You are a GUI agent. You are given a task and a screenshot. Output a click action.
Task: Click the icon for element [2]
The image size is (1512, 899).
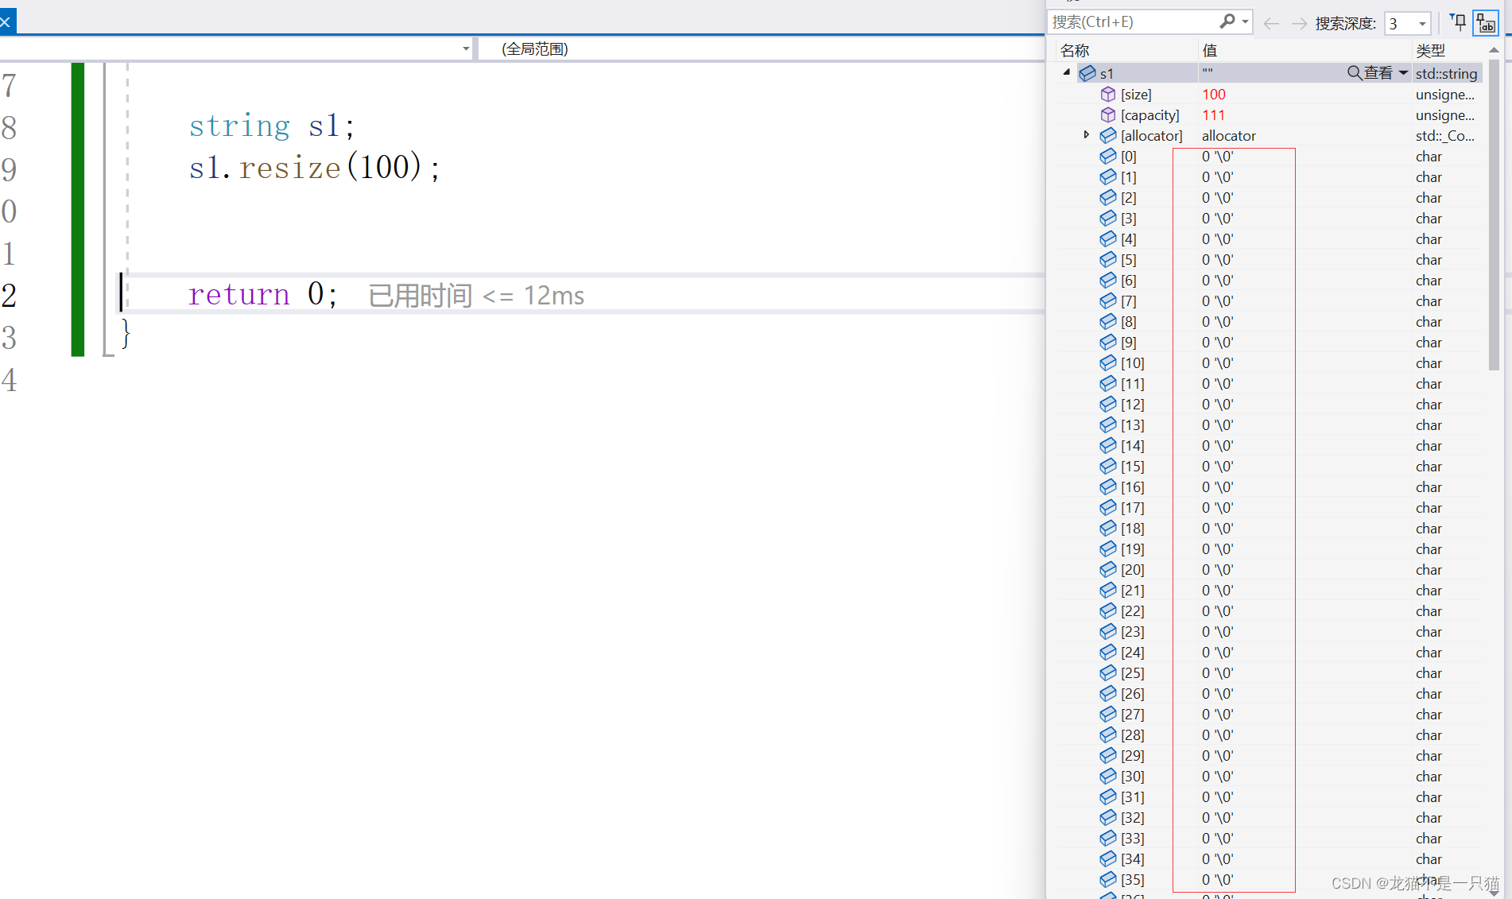(x=1108, y=197)
